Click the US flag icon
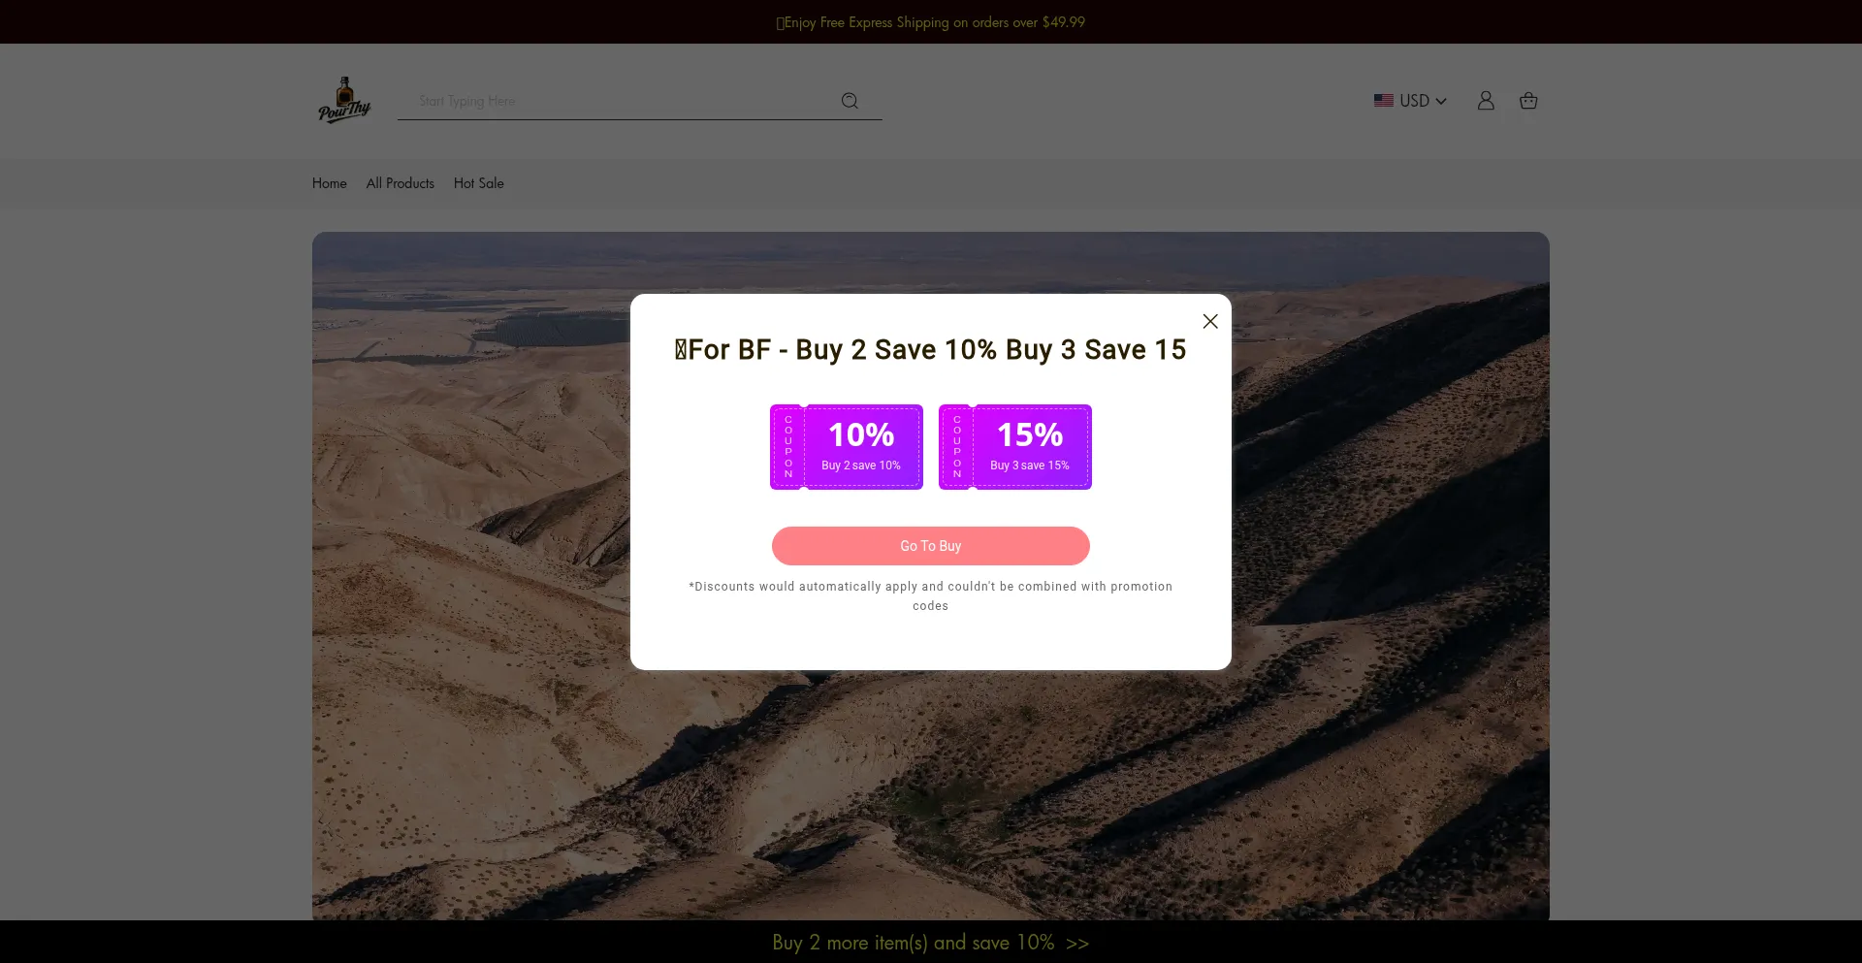Screen dimensions: 1862x963 click(1384, 101)
